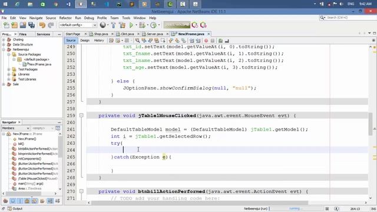Click the Shift Line Right icon
This screenshot has height=212, width=377.
click(198, 41)
